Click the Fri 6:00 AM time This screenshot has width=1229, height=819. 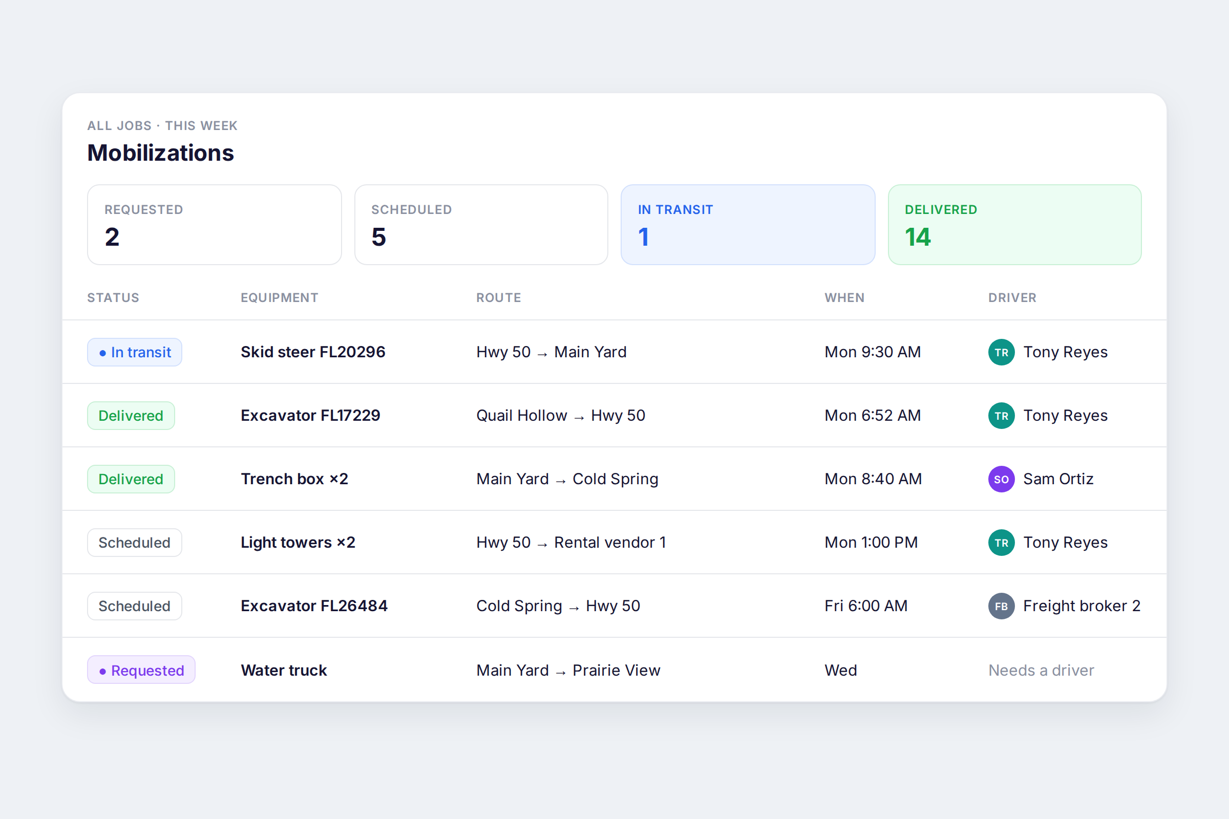pyautogui.click(x=866, y=606)
